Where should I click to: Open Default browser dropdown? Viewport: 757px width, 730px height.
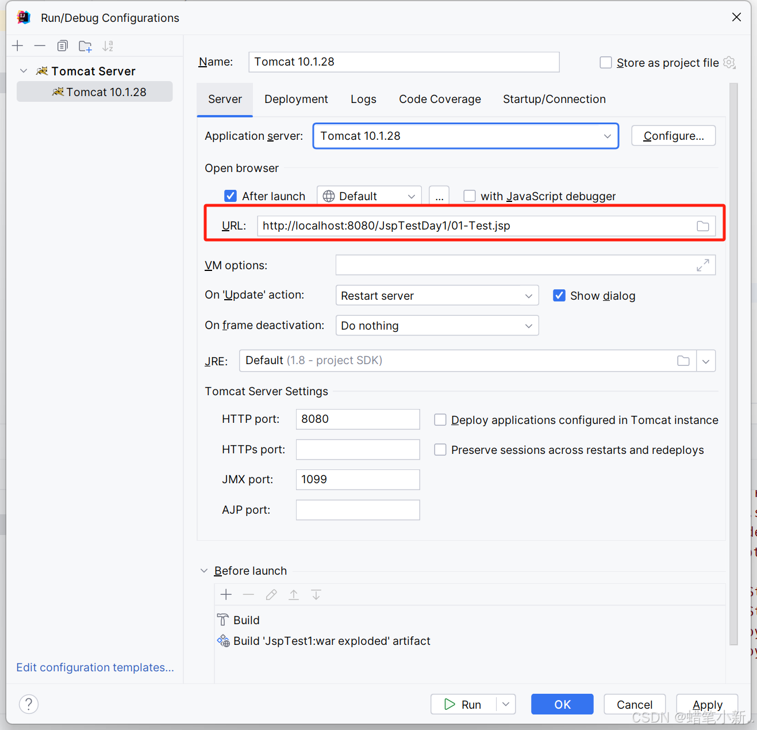tap(369, 196)
